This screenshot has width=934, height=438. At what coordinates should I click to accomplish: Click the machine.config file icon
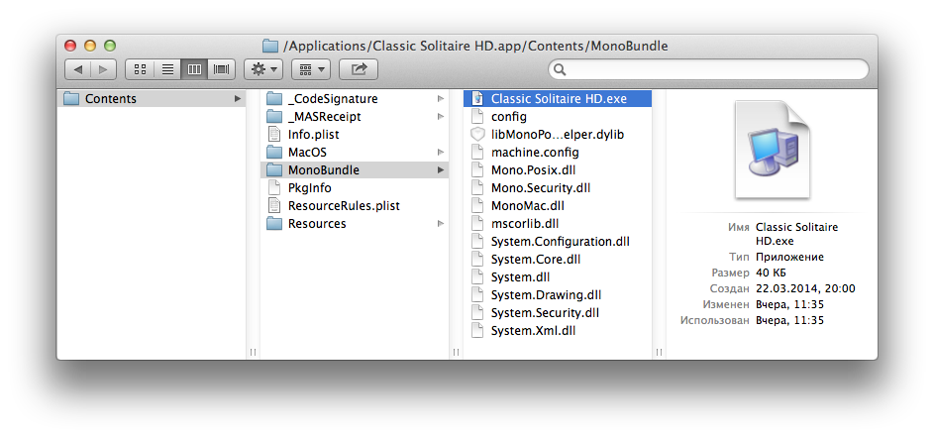(x=477, y=153)
